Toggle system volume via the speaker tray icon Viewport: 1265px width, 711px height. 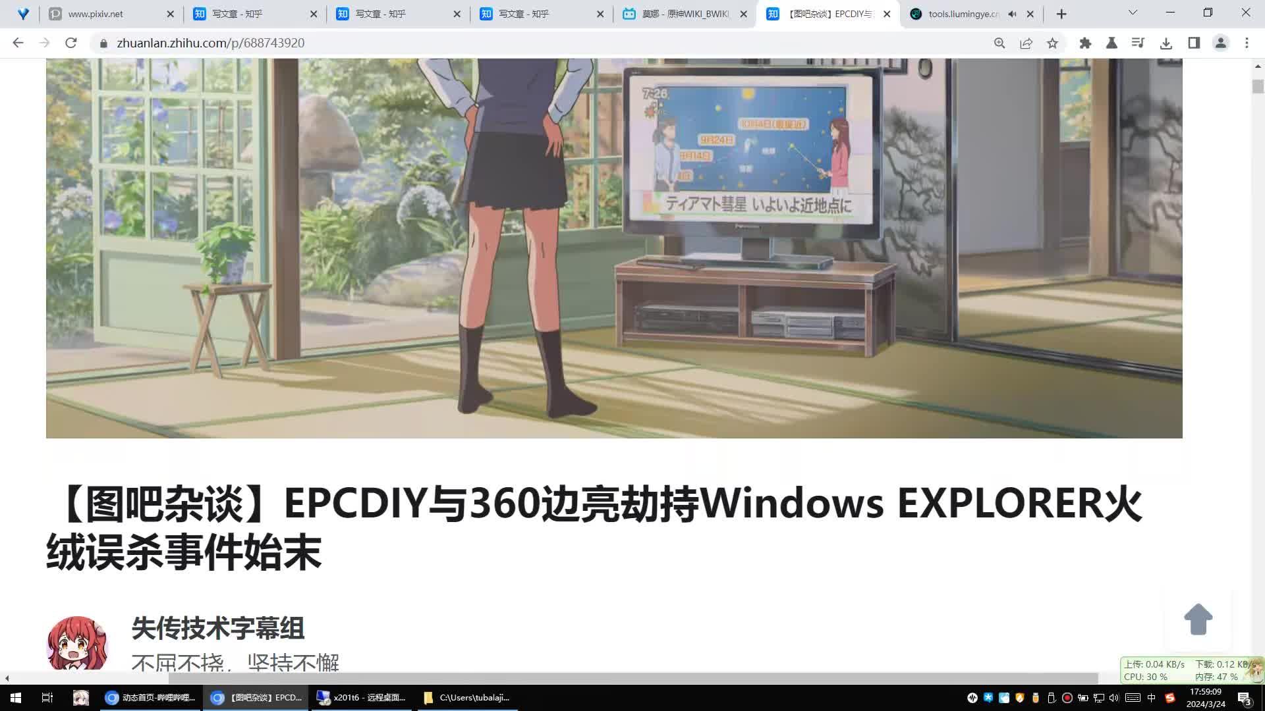click(1113, 697)
